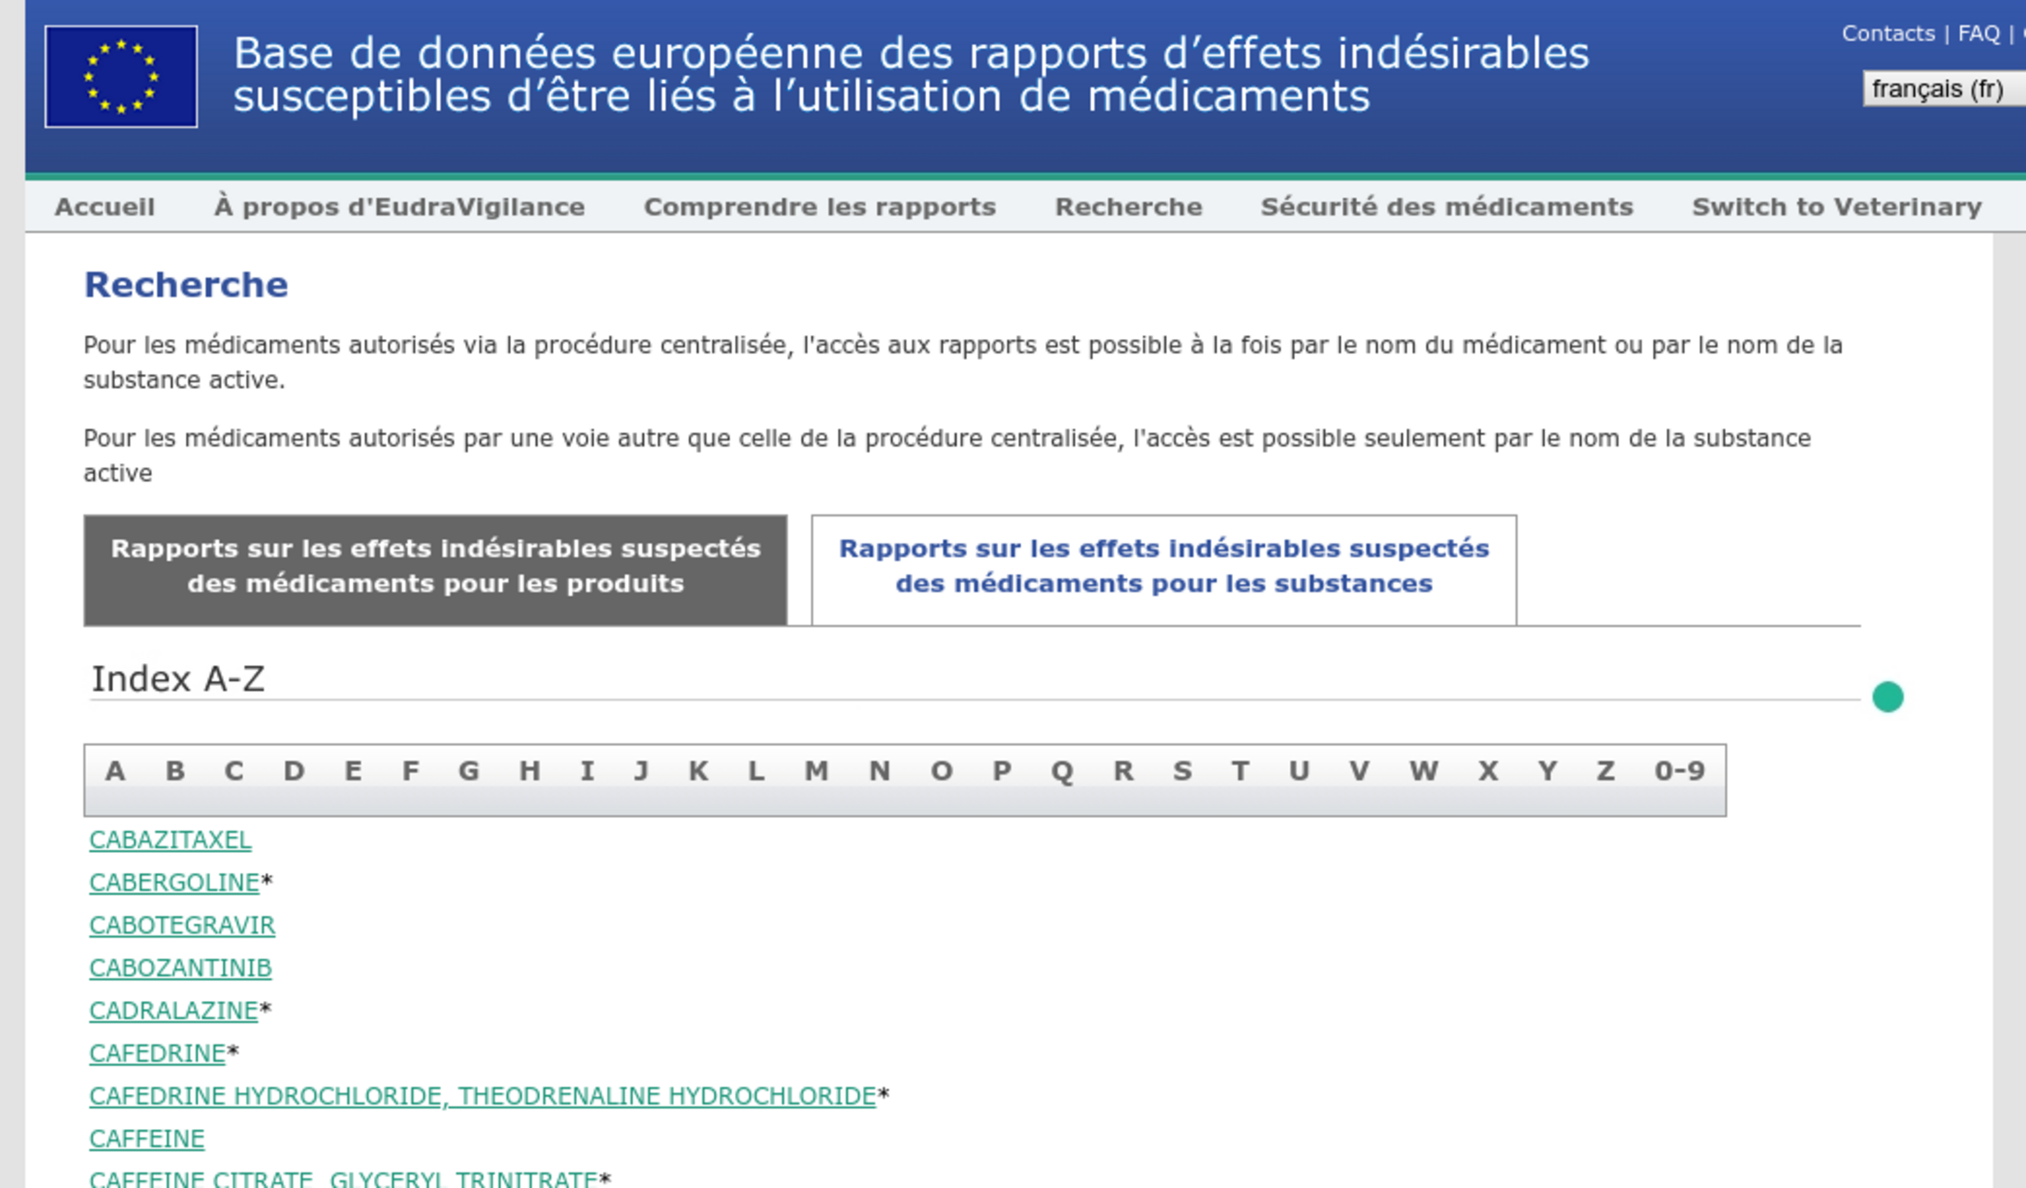This screenshot has width=2026, height=1188.
Task: Open the FAQ link in header
Action: (1978, 34)
